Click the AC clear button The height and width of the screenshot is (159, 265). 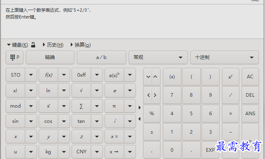point(250,77)
